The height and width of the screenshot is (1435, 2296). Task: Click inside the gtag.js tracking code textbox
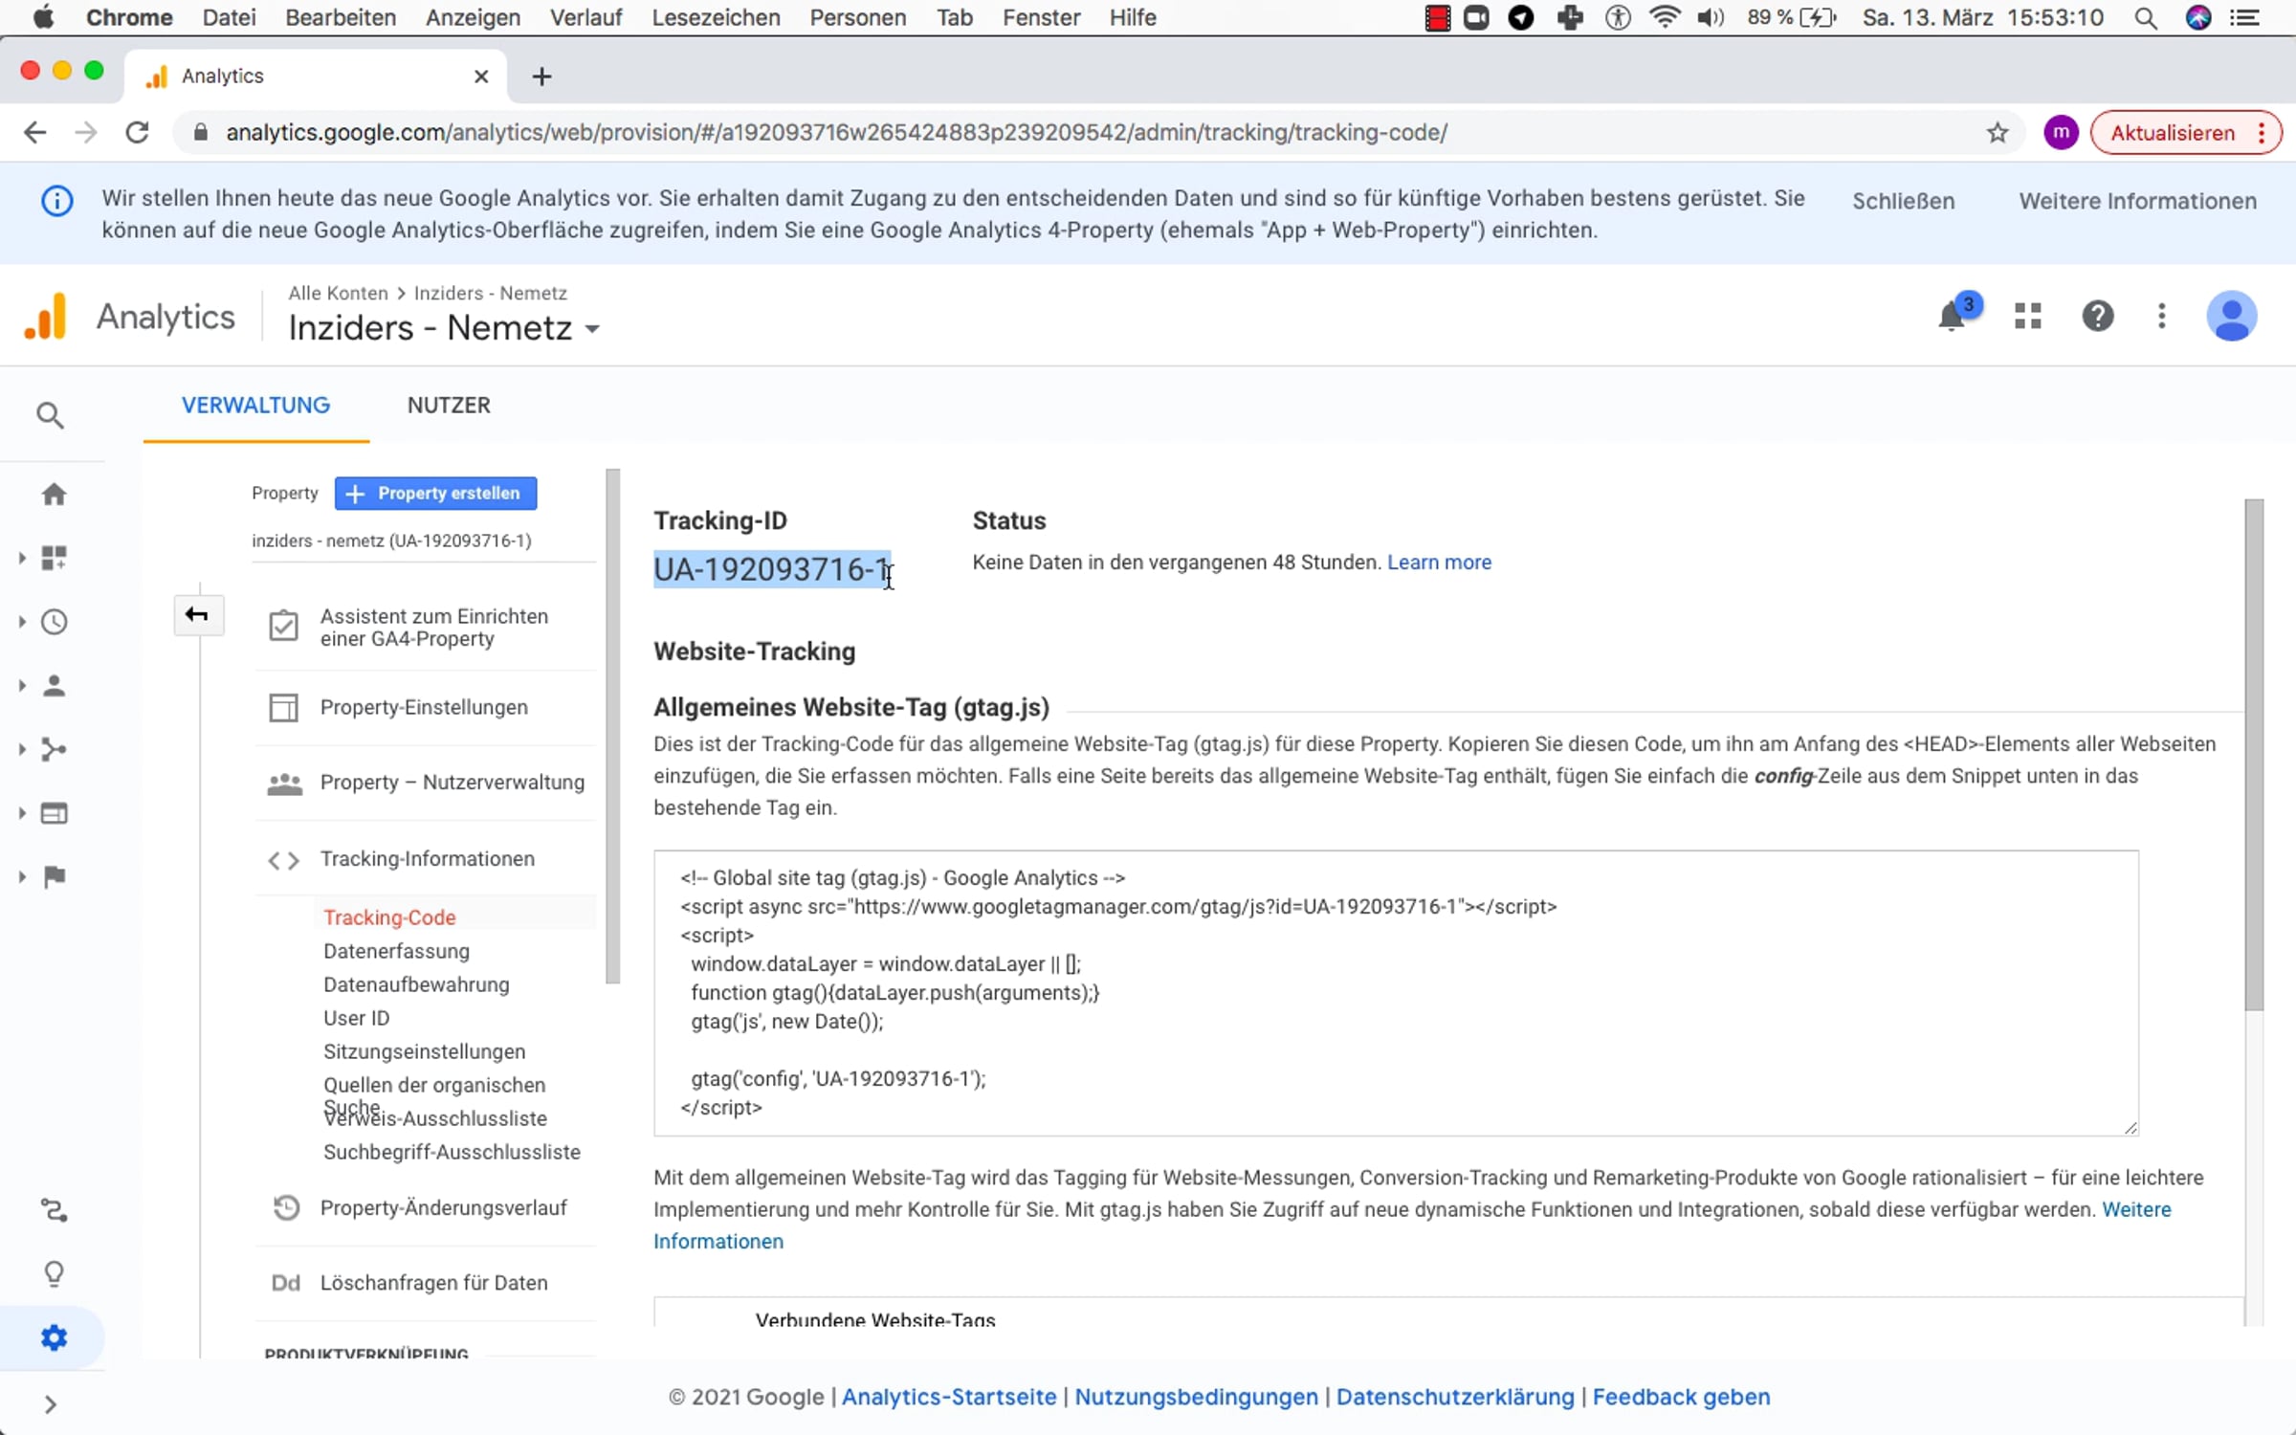point(1395,992)
